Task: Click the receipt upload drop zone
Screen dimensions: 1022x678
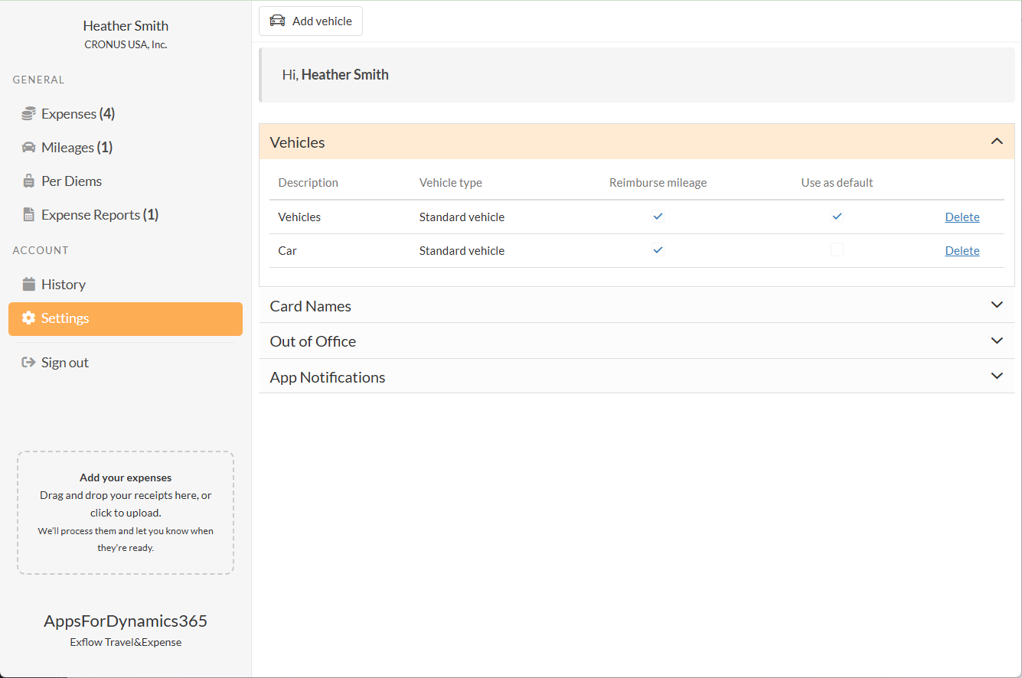Action: [x=126, y=513]
